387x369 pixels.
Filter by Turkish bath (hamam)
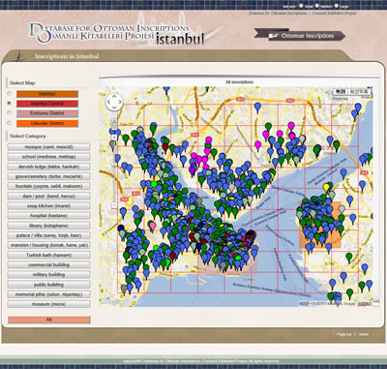point(48,255)
